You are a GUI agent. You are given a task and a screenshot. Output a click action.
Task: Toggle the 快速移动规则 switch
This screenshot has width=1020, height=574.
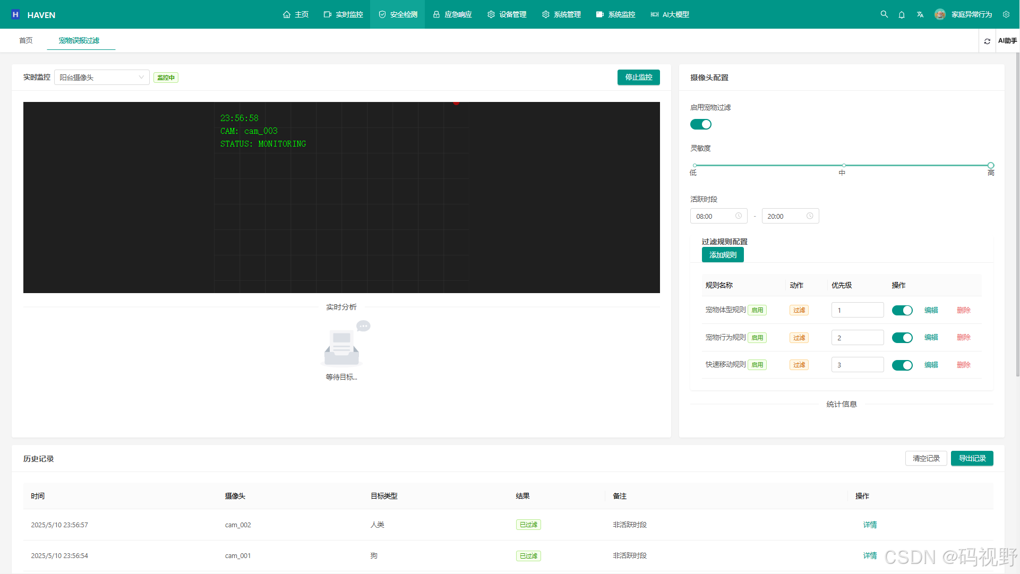(902, 365)
